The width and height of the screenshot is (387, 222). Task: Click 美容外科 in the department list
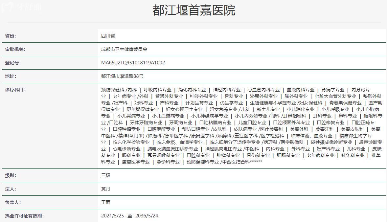pos(299,129)
